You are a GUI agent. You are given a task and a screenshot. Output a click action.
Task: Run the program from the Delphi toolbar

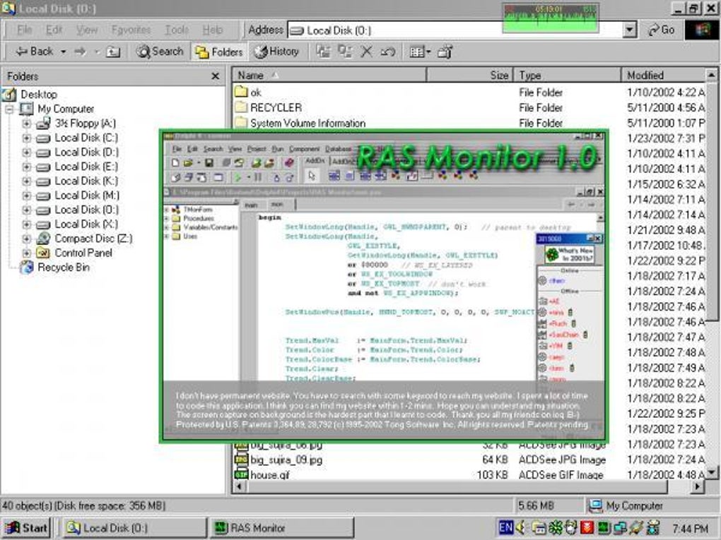click(x=238, y=177)
